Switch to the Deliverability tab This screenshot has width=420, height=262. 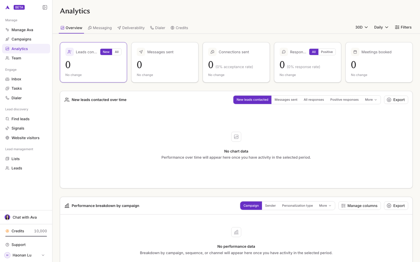pos(131,28)
